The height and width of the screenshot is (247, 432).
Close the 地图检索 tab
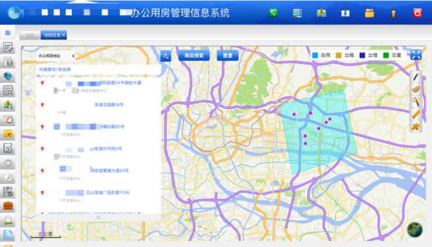pyautogui.click(x=64, y=35)
